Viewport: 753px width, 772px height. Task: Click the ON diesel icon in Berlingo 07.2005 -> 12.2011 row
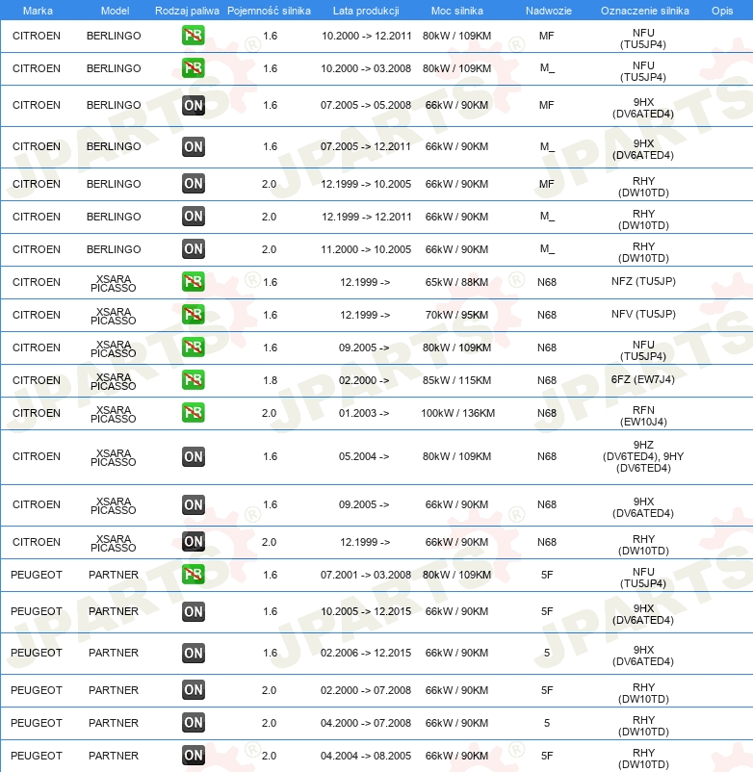click(x=193, y=146)
